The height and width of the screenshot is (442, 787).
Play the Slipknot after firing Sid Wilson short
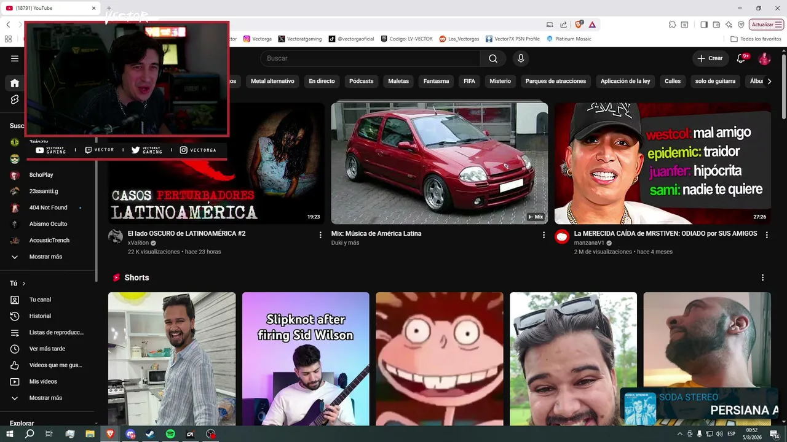tap(306, 359)
